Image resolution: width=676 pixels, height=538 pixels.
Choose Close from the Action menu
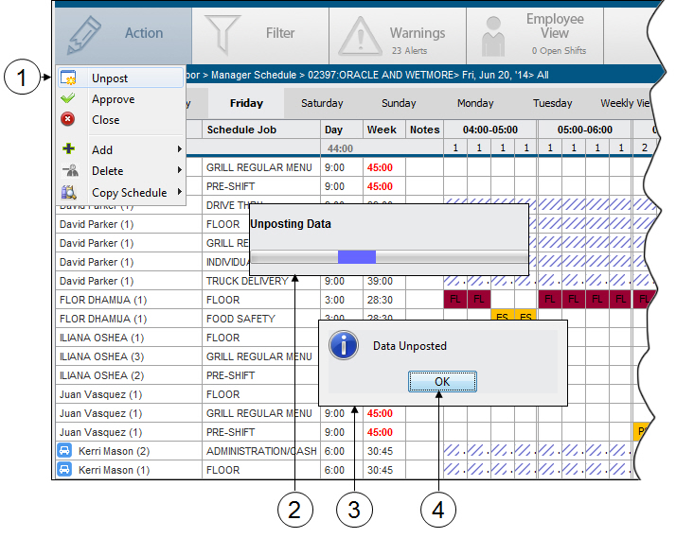(x=121, y=120)
